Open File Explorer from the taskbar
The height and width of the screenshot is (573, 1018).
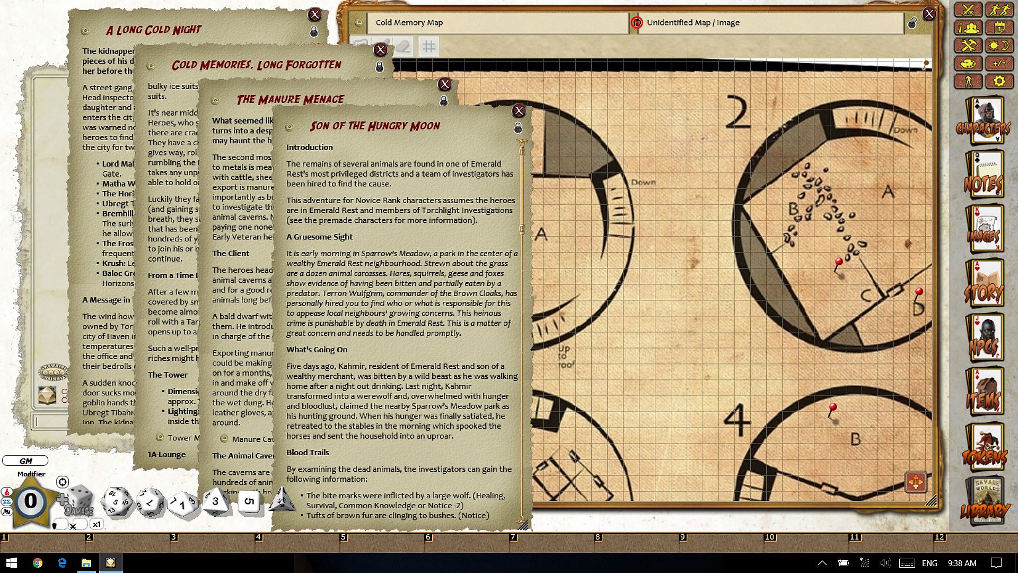[x=86, y=563]
